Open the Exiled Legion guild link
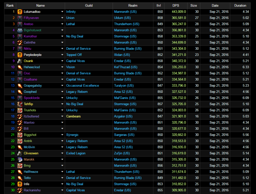Screen dimensions: 256x194 [x=76, y=153]
